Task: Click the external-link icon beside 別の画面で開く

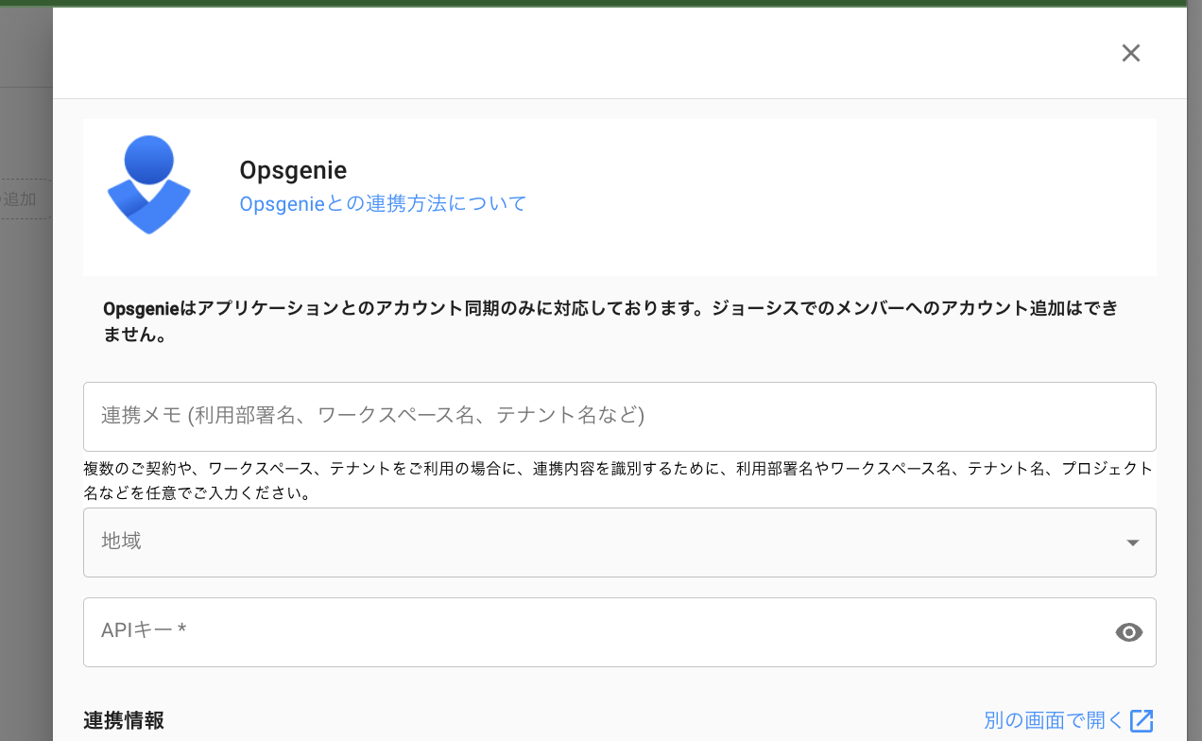Action: pyautogui.click(x=1142, y=720)
